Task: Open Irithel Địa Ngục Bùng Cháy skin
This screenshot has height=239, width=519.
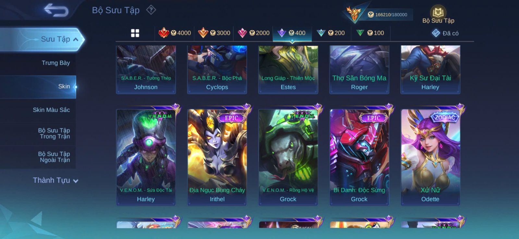Action: [x=217, y=157]
